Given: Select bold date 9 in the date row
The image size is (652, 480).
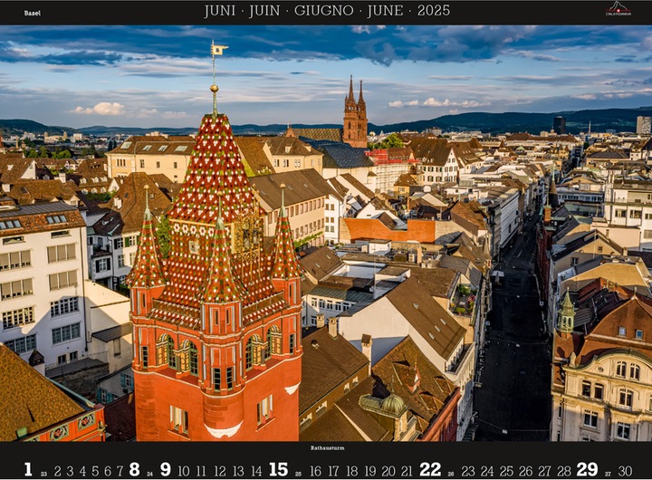Looking at the screenshot, I should [x=166, y=470].
